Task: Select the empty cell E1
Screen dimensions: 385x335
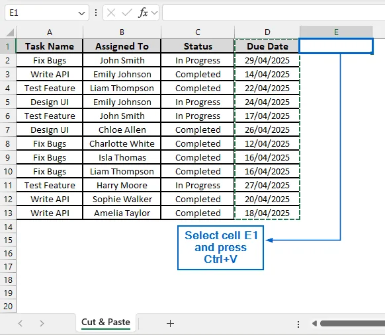Action: pos(336,46)
